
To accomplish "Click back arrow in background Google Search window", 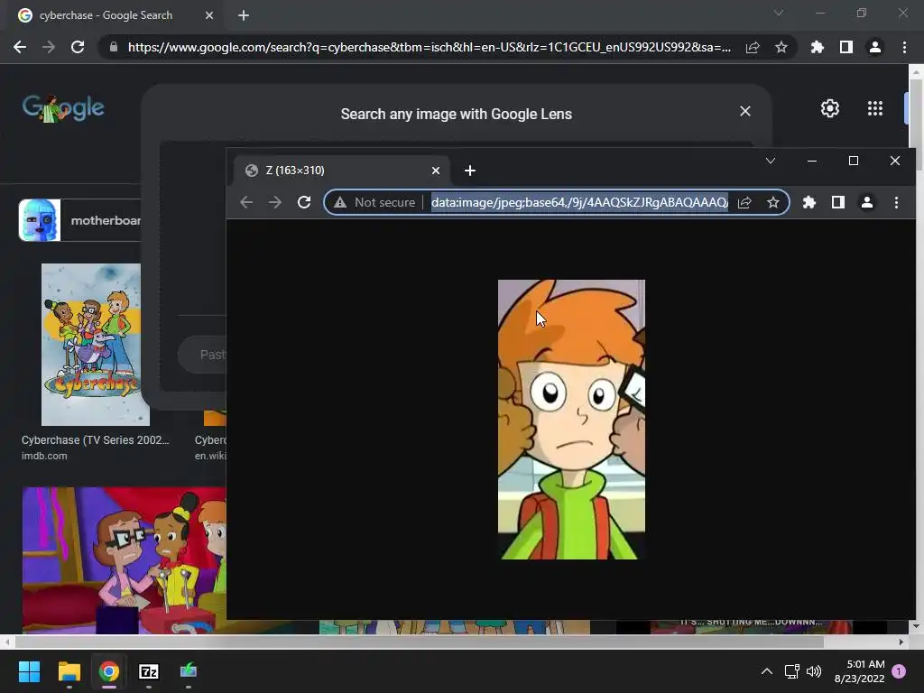I will pos(20,47).
